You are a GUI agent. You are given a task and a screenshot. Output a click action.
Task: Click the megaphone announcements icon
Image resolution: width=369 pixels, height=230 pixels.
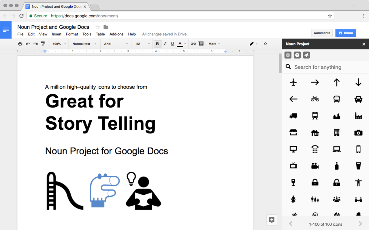click(306, 55)
